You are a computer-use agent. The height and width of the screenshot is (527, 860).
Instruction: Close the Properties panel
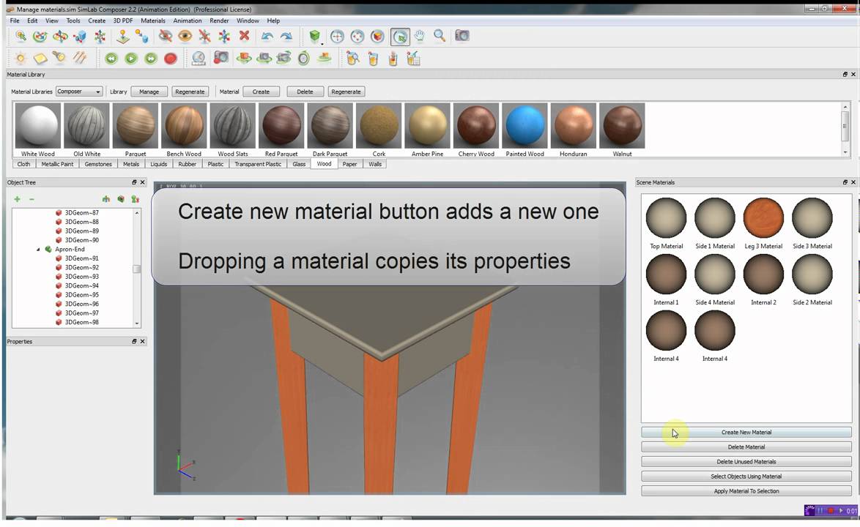[x=143, y=341]
